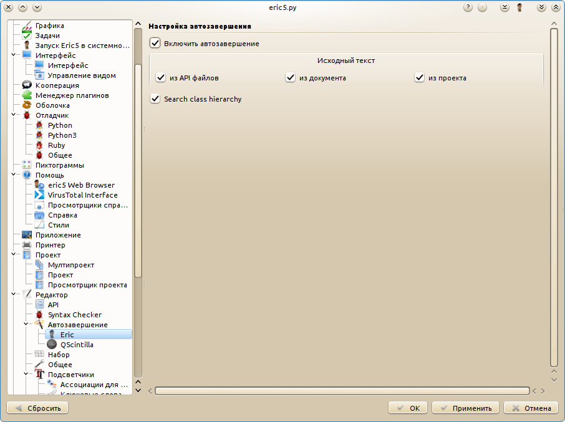Disable Search class hierarchy checkbox
The width and height of the screenshot is (565, 422).
click(x=155, y=99)
